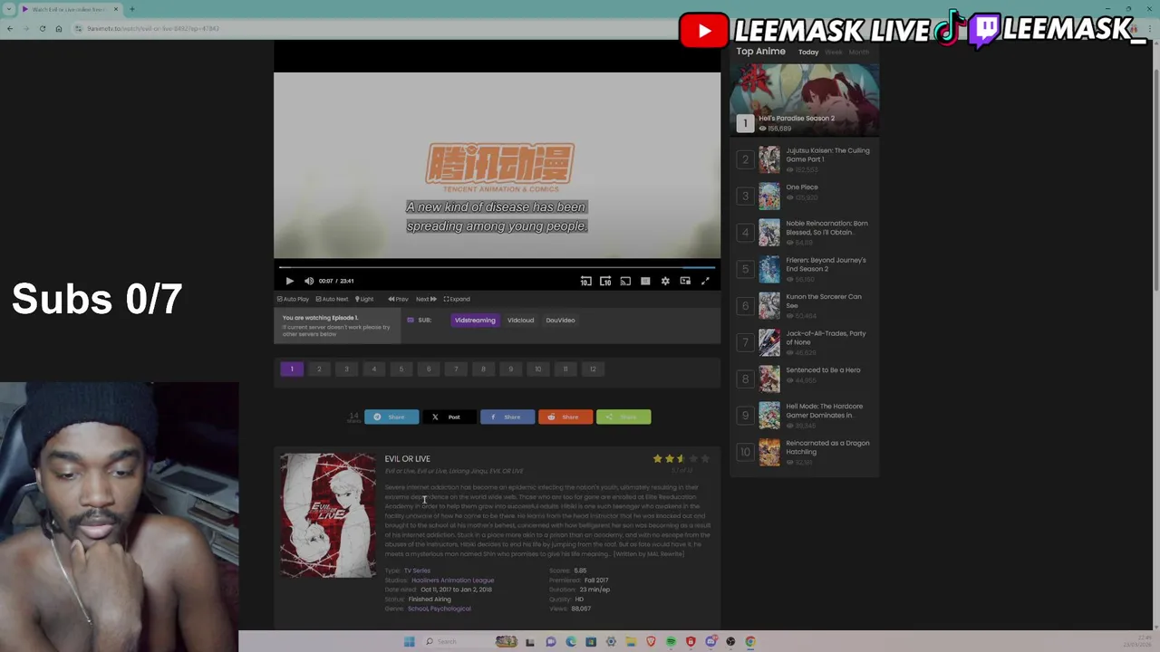Open episode 10
Image resolution: width=1160 pixels, height=652 pixels.
pos(537,369)
